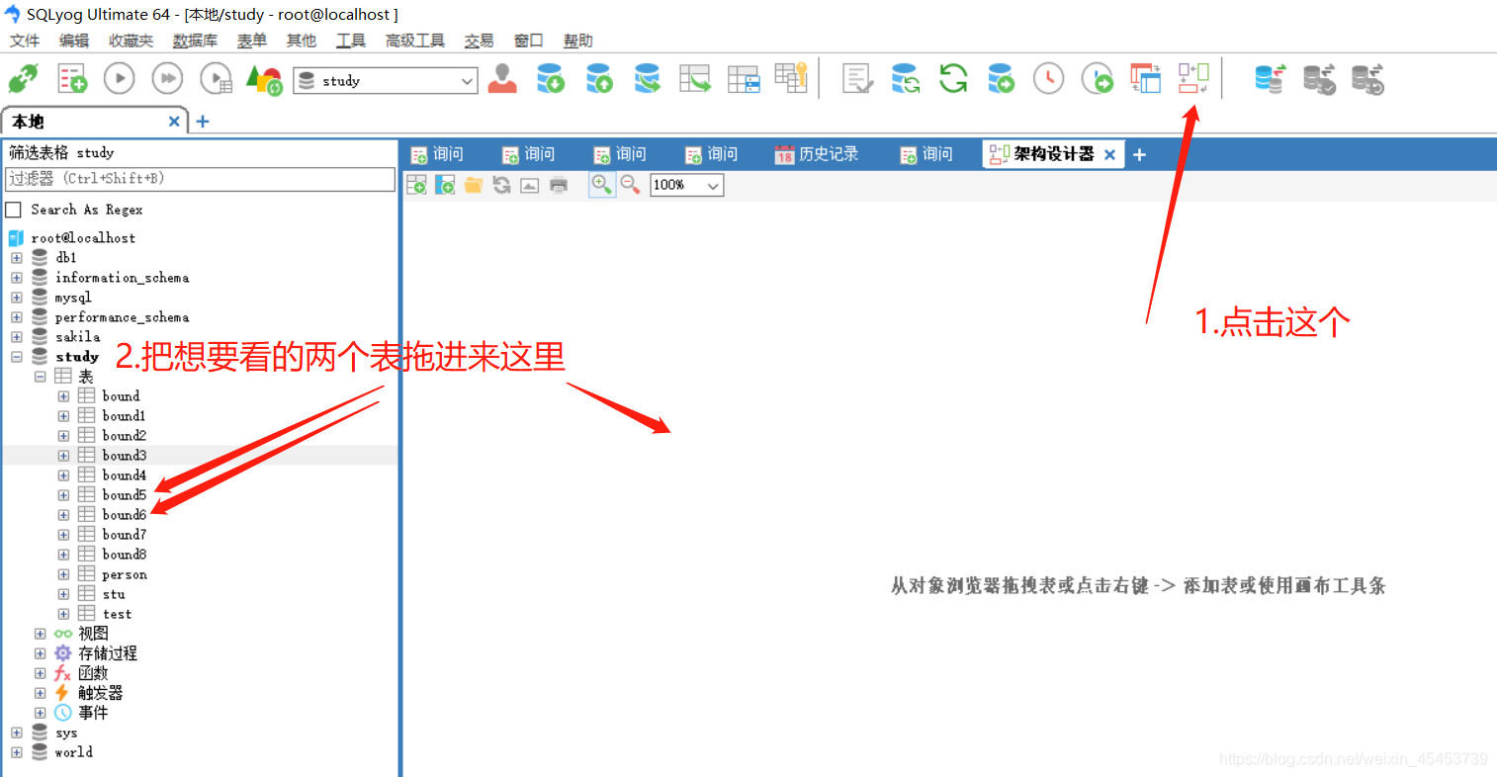Click the clock history icon in toolbar
The width and height of the screenshot is (1497, 777).
pos(1048,78)
